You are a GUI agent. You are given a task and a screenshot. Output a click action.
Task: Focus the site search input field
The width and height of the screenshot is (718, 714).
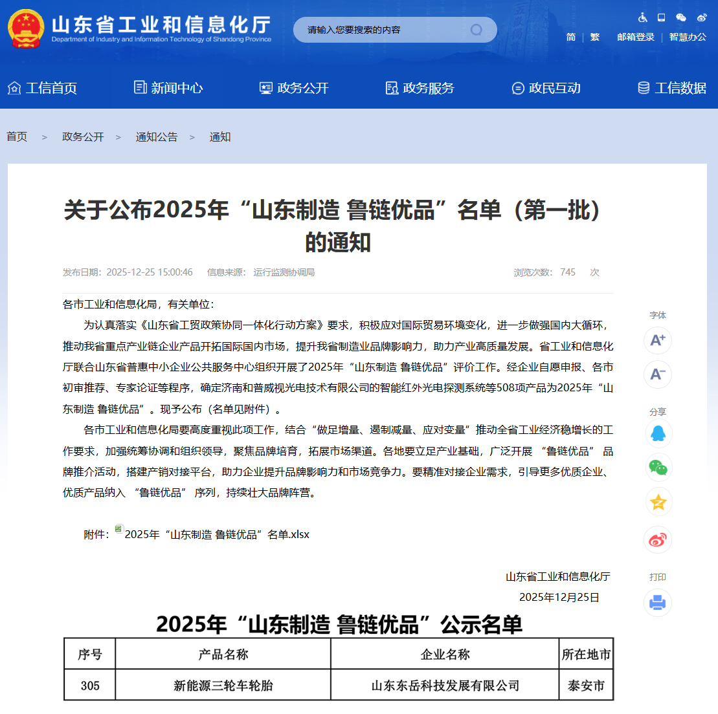(x=382, y=30)
